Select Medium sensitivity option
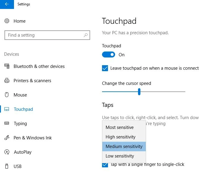 click(x=124, y=146)
